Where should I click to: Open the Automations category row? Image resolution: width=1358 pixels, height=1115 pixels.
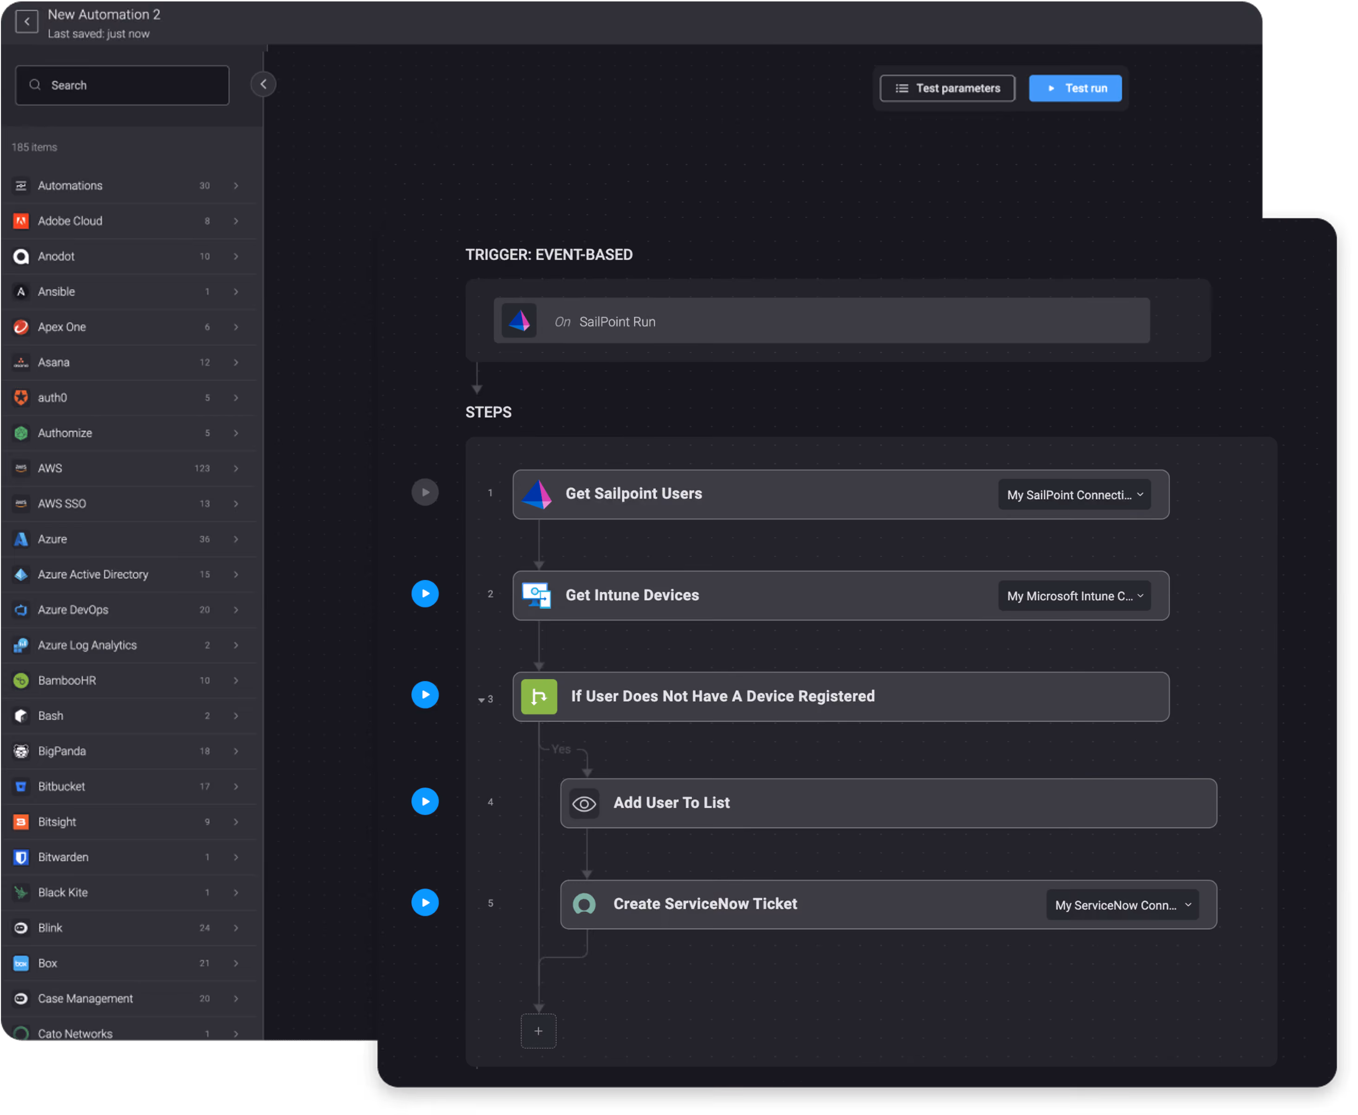point(129,186)
